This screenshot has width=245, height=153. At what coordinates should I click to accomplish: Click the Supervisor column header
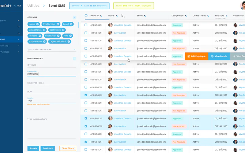[x=238, y=16]
